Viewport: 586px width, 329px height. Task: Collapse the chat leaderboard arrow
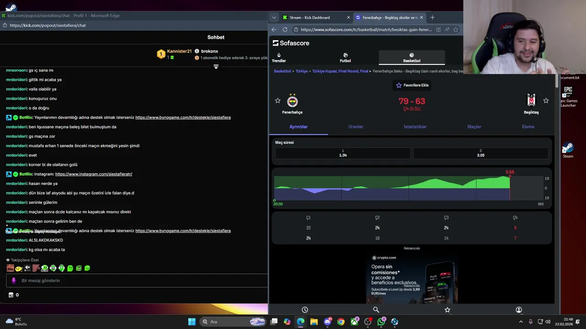click(x=216, y=67)
